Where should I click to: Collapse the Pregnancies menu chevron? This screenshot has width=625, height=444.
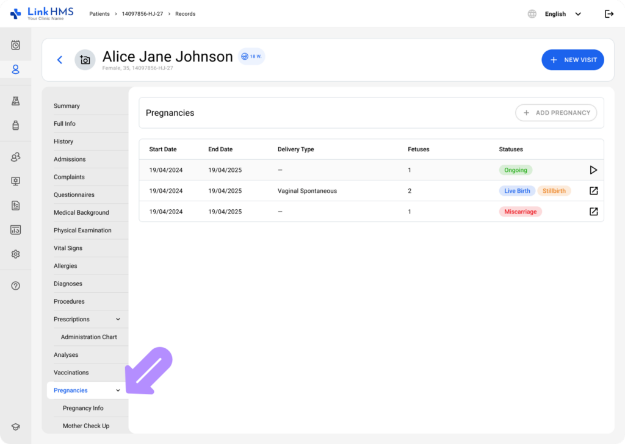pyautogui.click(x=118, y=390)
